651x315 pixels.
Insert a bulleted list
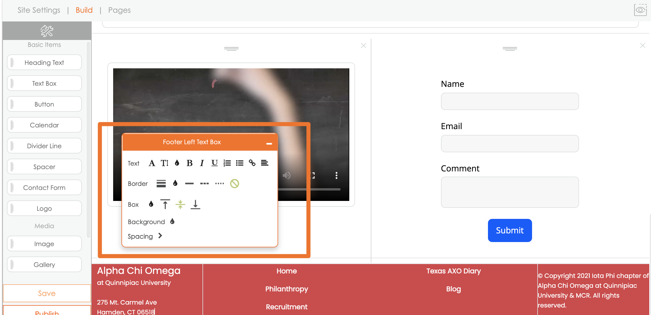coord(240,163)
